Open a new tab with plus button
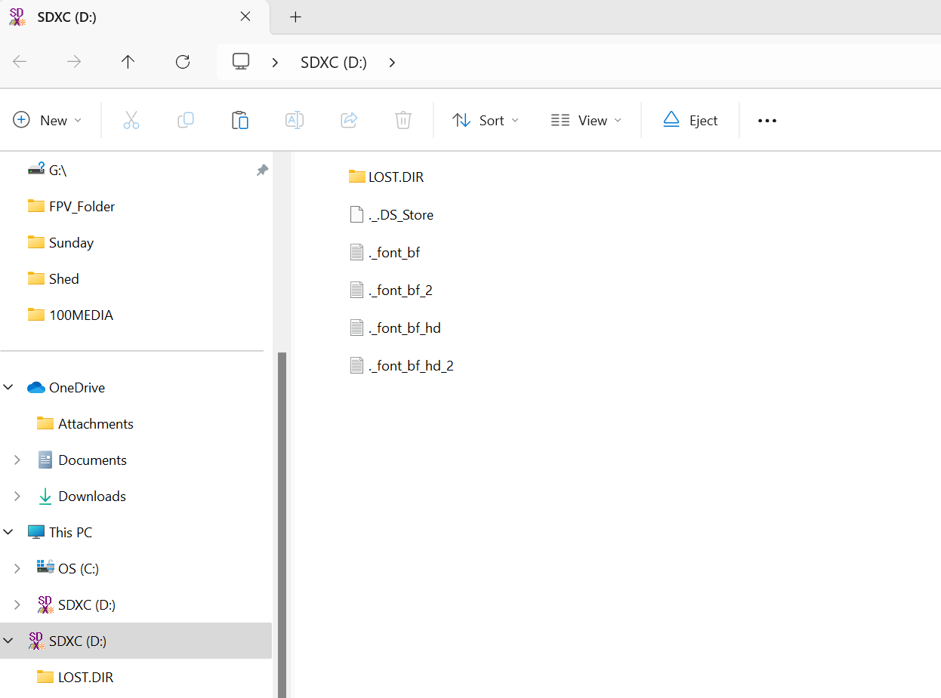 (295, 17)
